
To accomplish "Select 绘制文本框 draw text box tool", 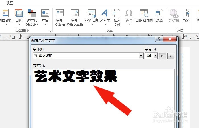I will [x=60, y=18].
